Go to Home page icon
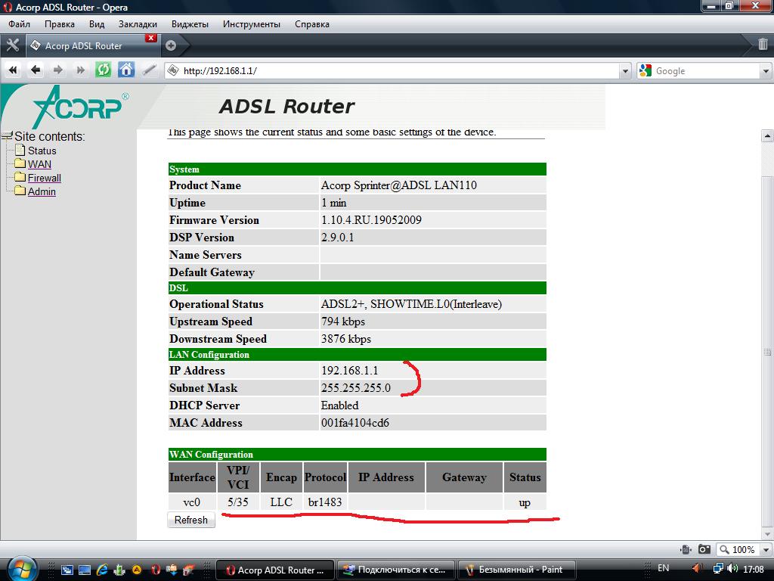774x581 pixels. point(126,70)
